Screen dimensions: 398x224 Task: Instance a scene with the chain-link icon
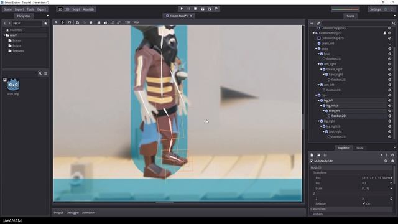(318, 23)
